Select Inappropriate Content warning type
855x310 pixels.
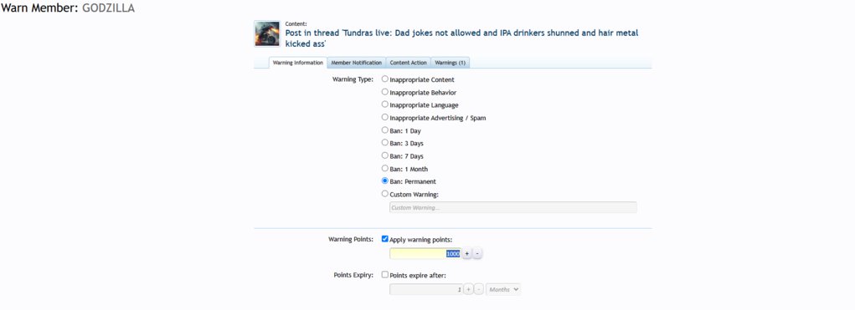point(385,79)
